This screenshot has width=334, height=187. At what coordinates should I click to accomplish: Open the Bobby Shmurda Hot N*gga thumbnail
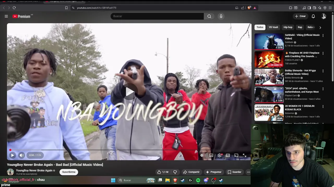pyautogui.click(x=269, y=77)
